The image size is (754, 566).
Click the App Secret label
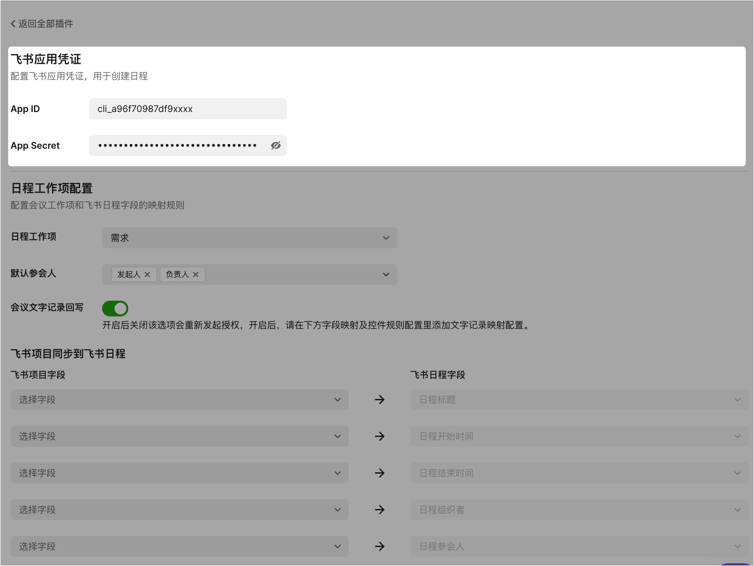coord(35,146)
